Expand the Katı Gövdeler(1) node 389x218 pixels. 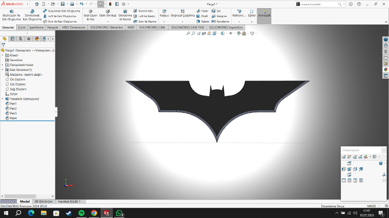point(2,70)
